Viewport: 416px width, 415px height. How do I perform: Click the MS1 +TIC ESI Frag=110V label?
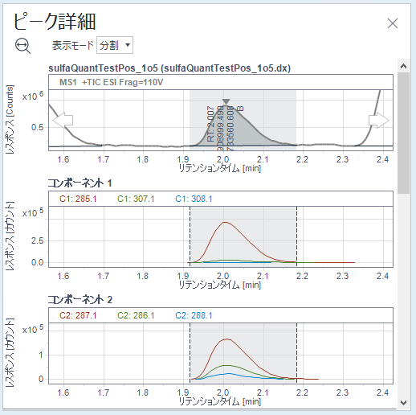coord(111,82)
